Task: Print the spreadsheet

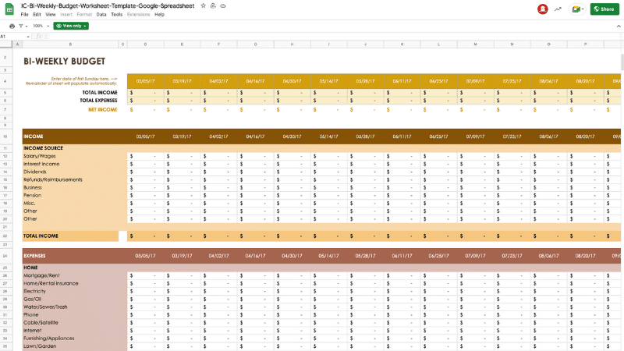Action: (12, 26)
